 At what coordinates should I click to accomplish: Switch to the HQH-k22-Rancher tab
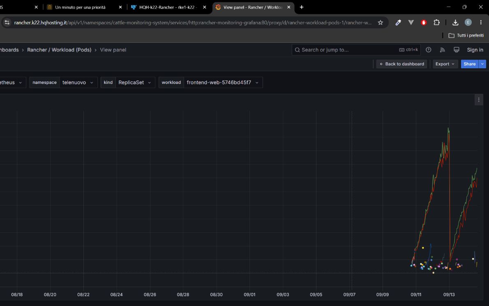click(x=168, y=7)
